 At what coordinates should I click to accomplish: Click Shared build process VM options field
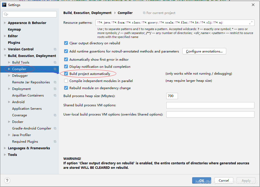pos(210,105)
